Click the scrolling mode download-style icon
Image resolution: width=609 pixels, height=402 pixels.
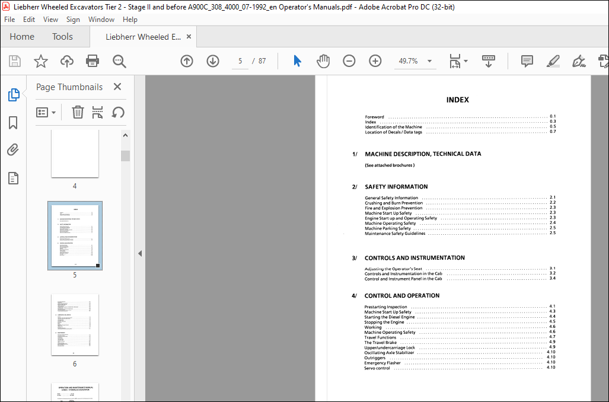coord(489,61)
